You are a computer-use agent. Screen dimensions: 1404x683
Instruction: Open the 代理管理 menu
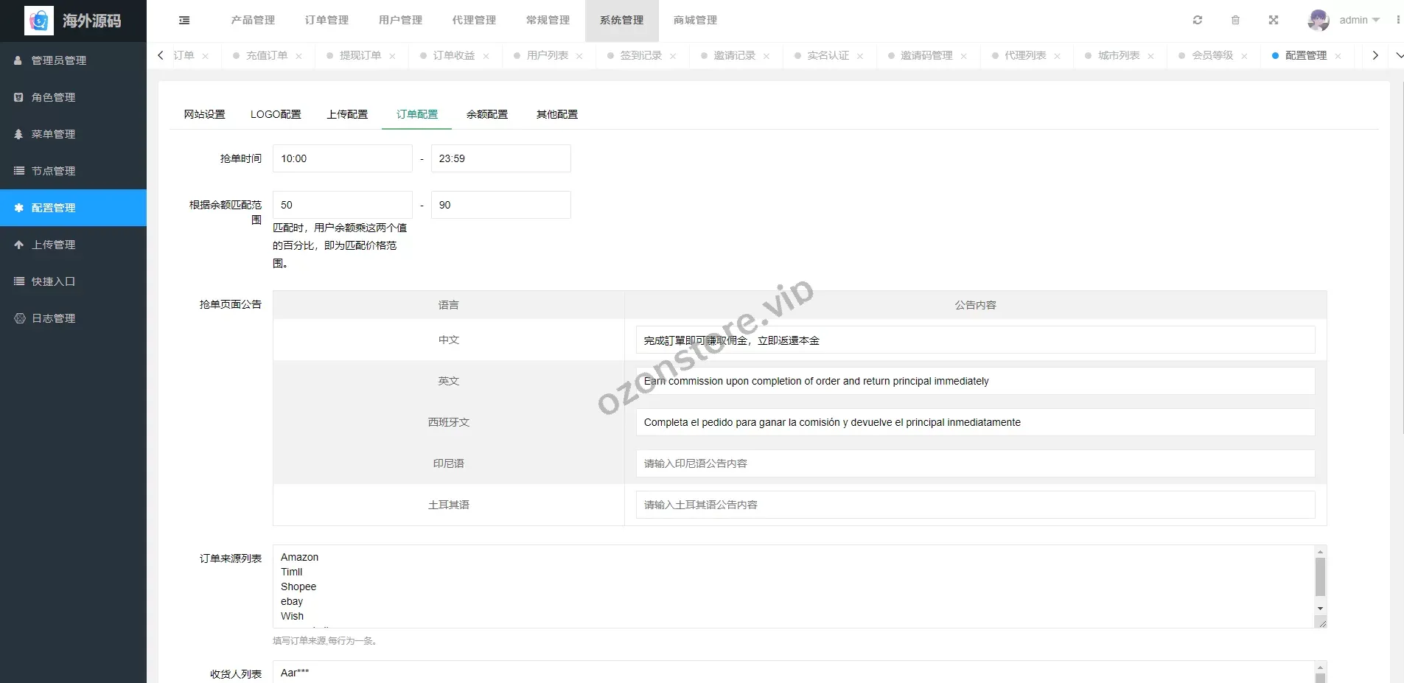pos(473,20)
